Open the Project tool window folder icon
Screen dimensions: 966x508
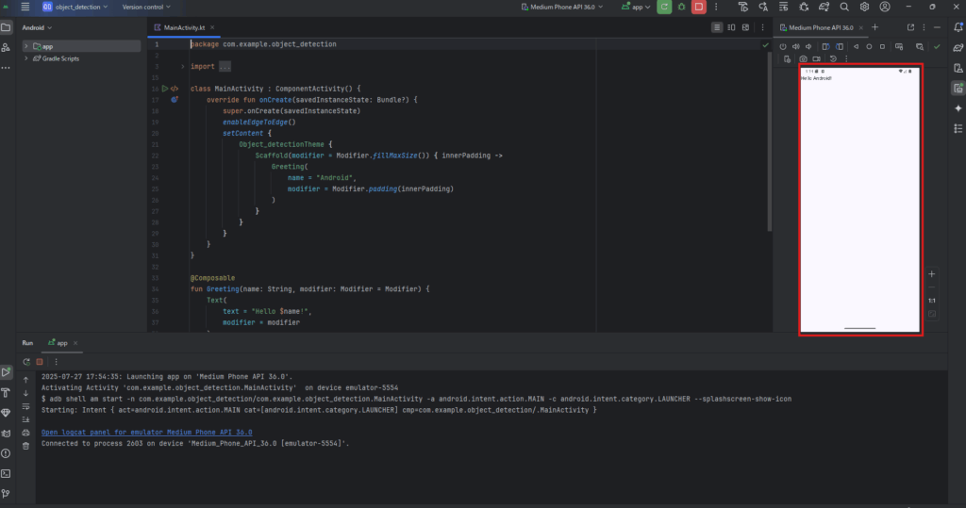(7, 27)
